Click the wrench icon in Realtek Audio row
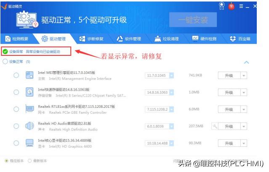Image resolution: width=269 pixels, height=172 pixels. pyautogui.click(x=215, y=126)
